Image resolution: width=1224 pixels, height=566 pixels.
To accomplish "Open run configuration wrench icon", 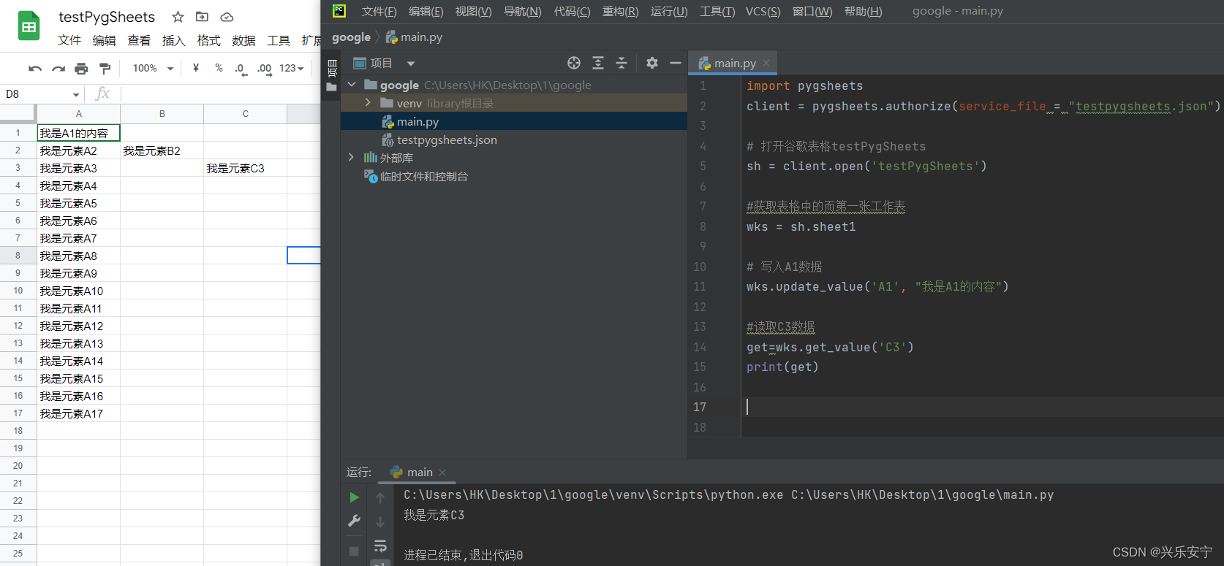I will 354,521.
